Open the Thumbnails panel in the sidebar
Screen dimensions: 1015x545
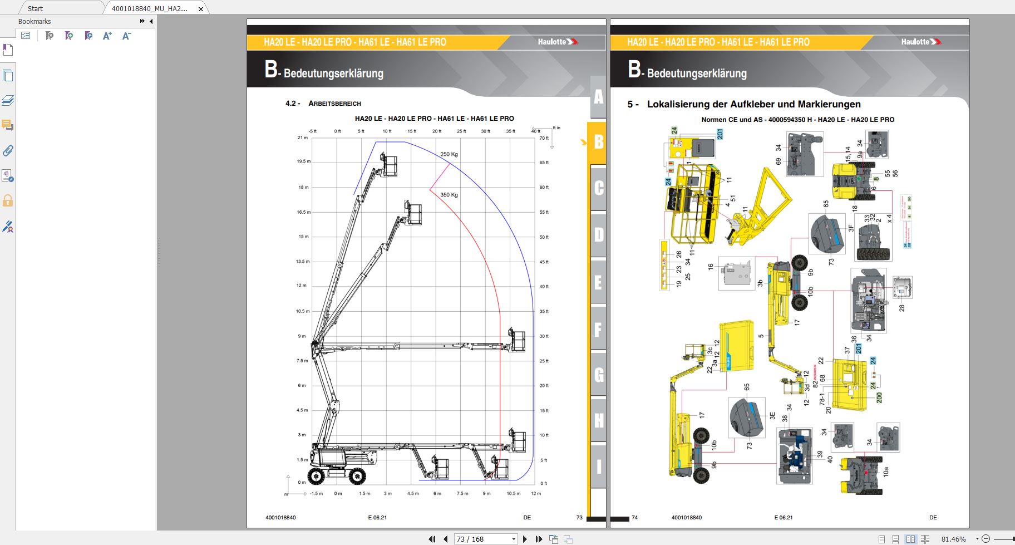tap(8, 76)
